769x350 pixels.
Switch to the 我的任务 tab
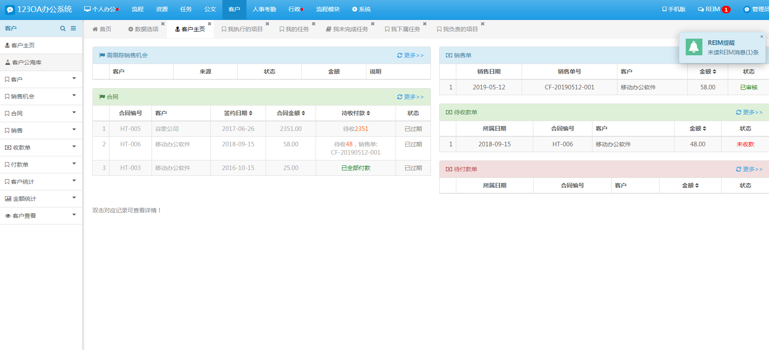point(294,29)
